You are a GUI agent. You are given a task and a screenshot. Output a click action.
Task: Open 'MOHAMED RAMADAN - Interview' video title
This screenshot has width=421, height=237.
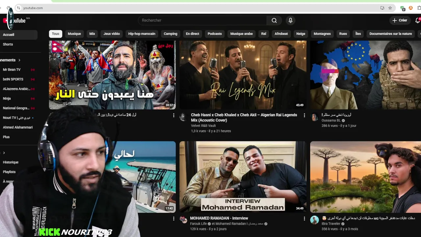point(219,218)
